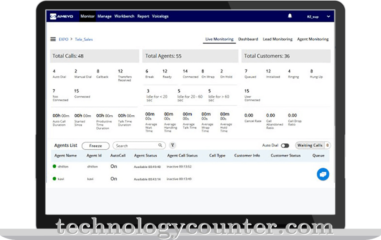The image size is (381, 240).
Task: Focus the agents Search field
Action: 139,146
